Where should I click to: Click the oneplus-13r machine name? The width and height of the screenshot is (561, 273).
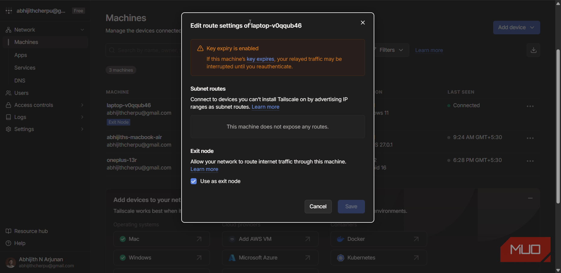pos(122,160)
